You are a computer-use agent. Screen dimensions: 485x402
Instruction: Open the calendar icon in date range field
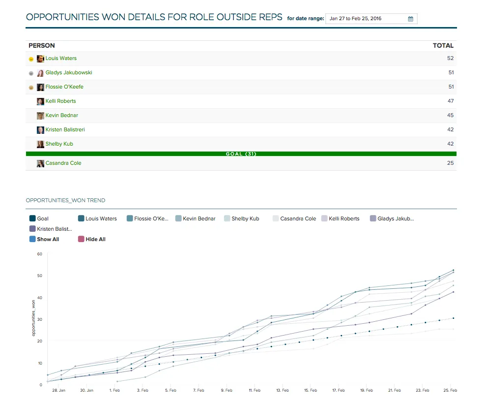[x=410, y=19]
